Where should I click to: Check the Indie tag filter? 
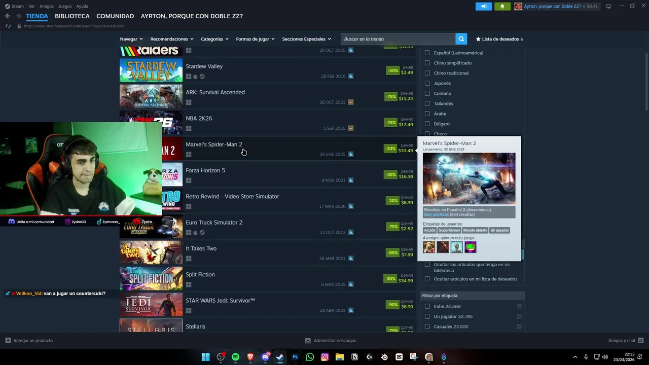pyautogui.click(x=427, y=306)
